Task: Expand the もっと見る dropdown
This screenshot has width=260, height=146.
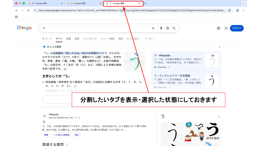Action: pos(134,39)
